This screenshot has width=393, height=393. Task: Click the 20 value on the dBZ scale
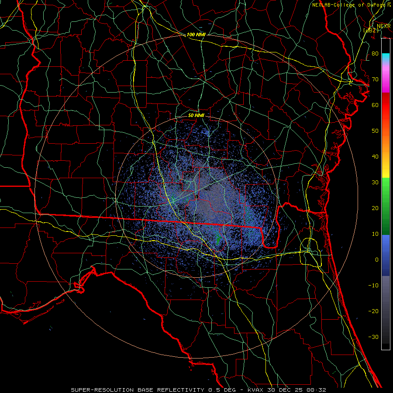coord(375,208)
